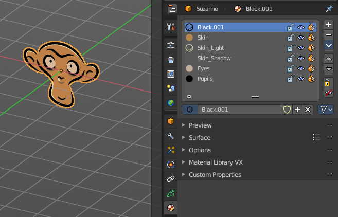Move material slot up
Viewport: 338px width, 217px height.
[329, 59]
